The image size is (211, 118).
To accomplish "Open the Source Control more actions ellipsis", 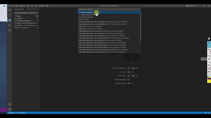I will [x=37, y=9].
